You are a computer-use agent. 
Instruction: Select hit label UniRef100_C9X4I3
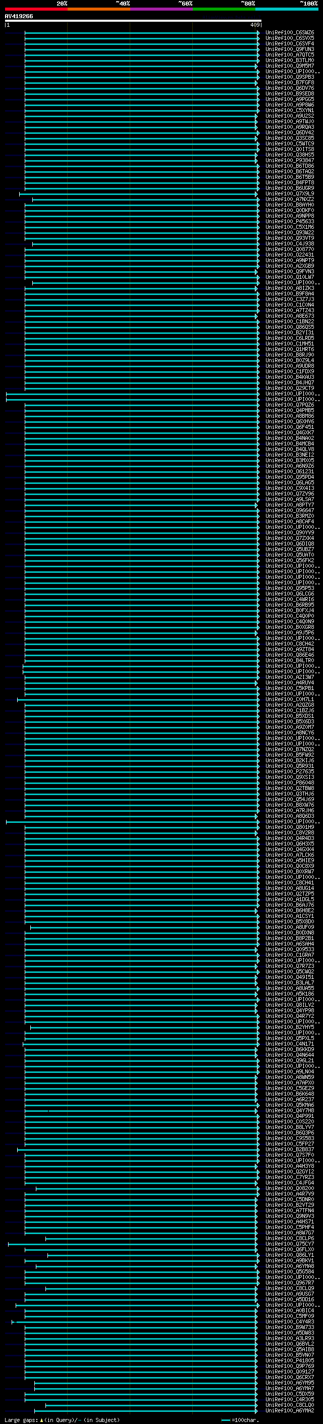[290, 488]
